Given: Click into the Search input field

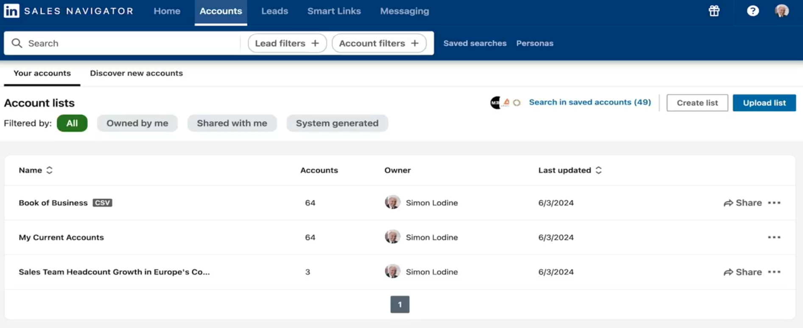Looking at the screenshot, I should 127,43.
